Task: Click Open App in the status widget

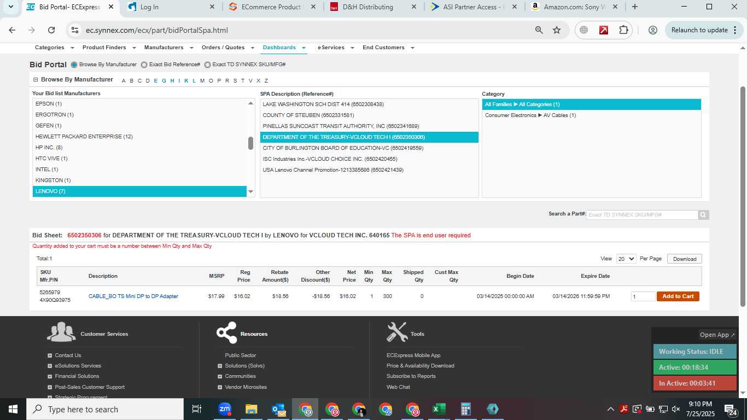Action: [x=717, y=335]
